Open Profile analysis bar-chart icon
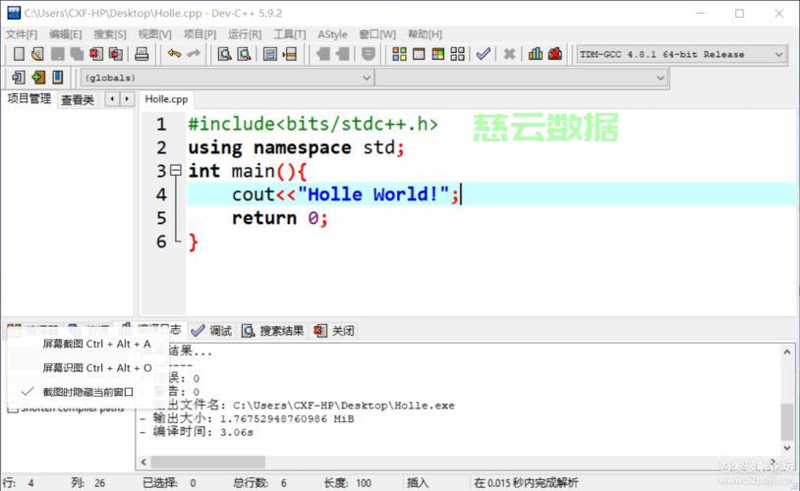This screenshot has width=800, height=491. coord(536,54)
